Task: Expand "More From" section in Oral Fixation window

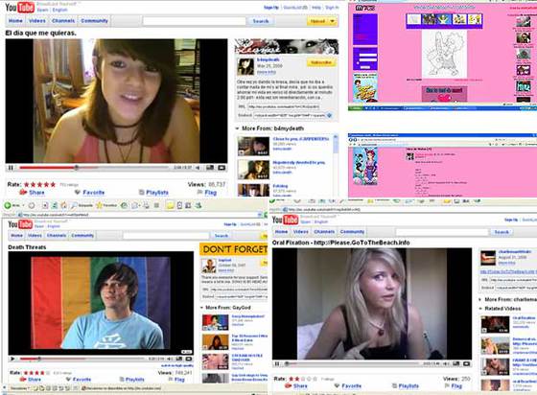Action: pyautogui.click(x=480, y=299)
